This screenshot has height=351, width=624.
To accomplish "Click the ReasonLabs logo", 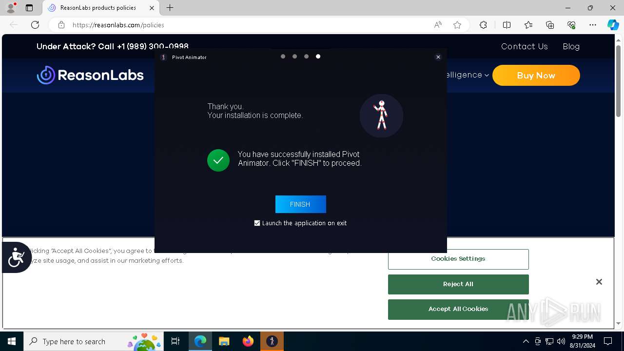I will (x=90, y=75).
